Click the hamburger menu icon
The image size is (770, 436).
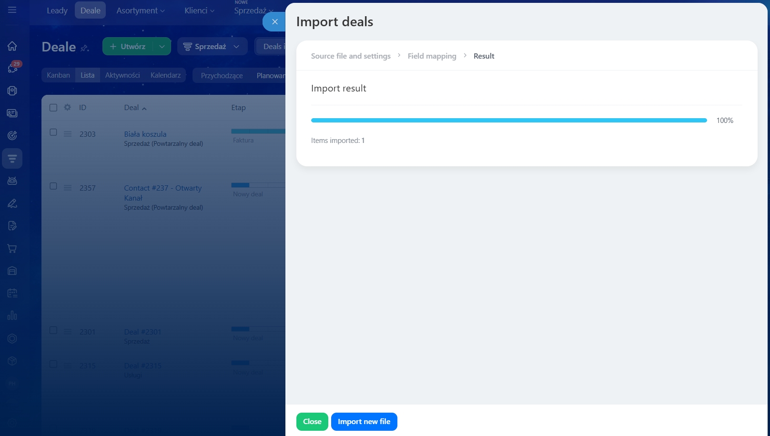tap(12, 10)
